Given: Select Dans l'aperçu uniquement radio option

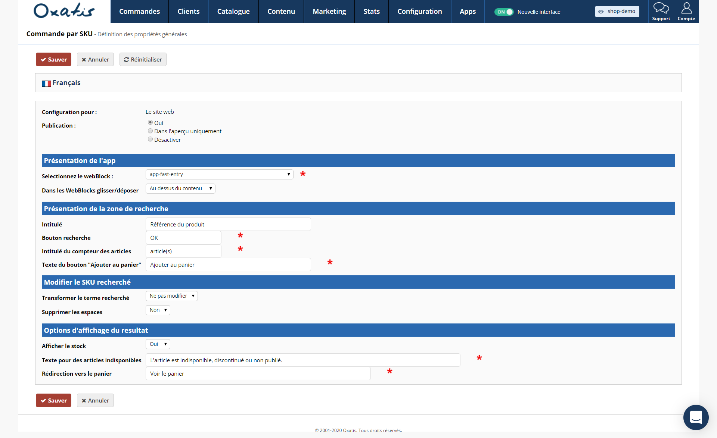Looking at the screenshot, I should (150, 131).
